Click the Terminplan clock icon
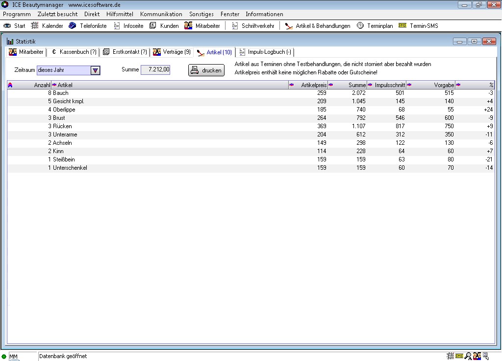 point(360,26)
